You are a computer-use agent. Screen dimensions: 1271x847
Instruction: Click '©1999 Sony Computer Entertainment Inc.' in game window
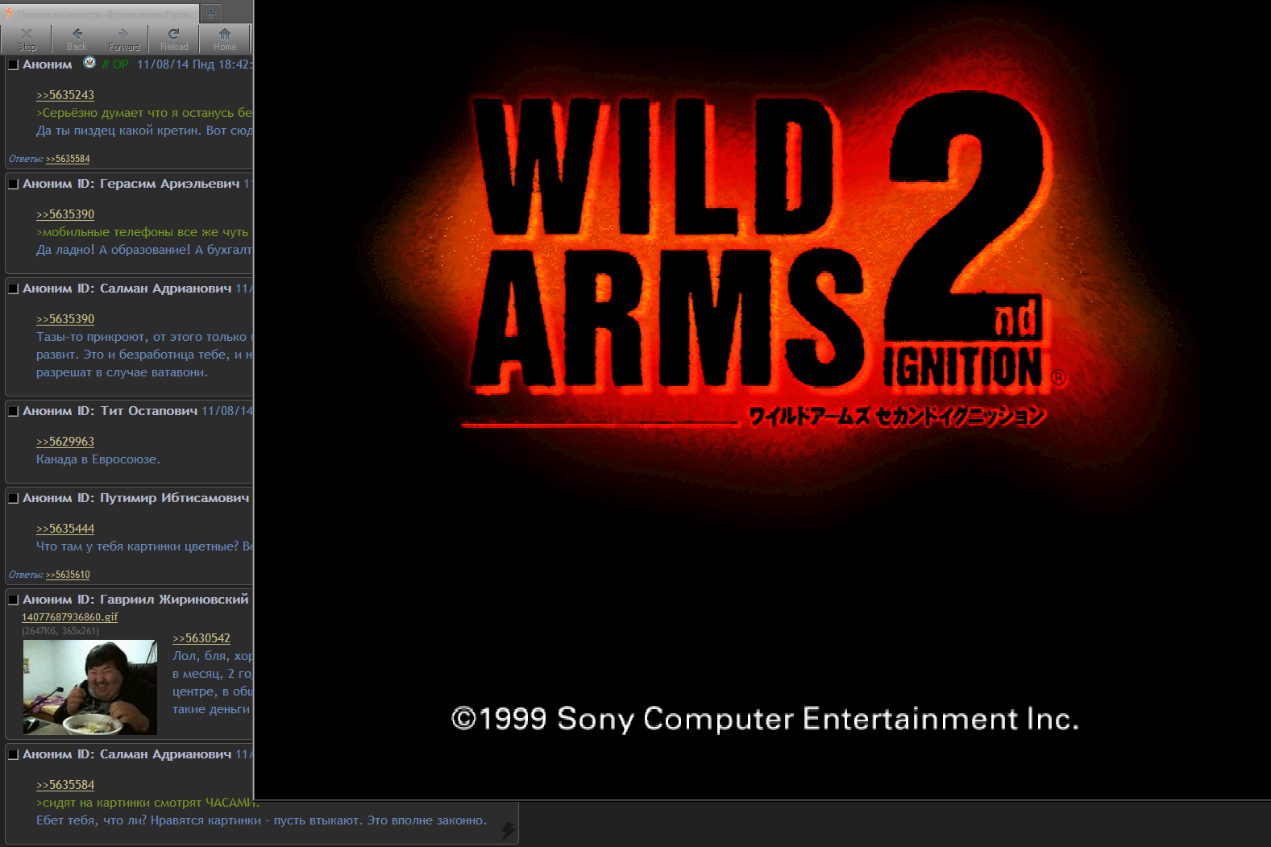point(765,719)
